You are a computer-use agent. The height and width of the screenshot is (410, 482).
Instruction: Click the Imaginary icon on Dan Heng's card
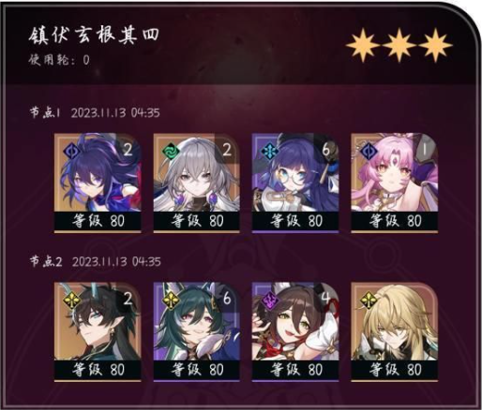pyautogui.click(x=71, y=300)
